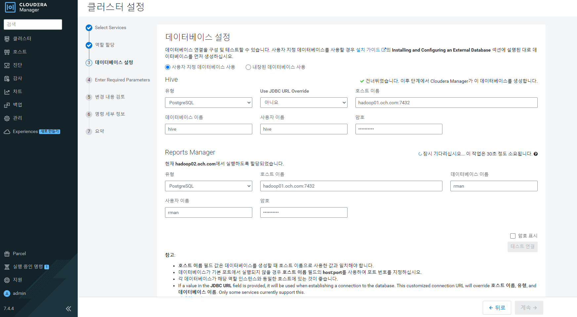Click the Select Services step link

(110, 28)
